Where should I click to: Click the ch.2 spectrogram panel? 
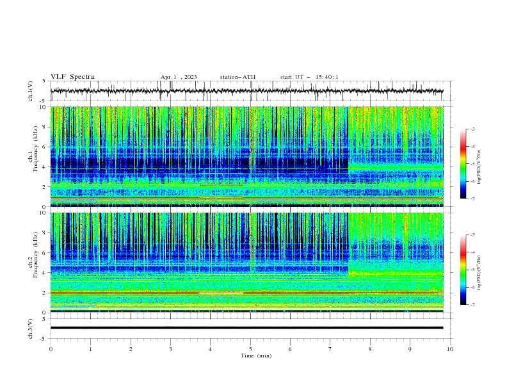click(247, 263)
